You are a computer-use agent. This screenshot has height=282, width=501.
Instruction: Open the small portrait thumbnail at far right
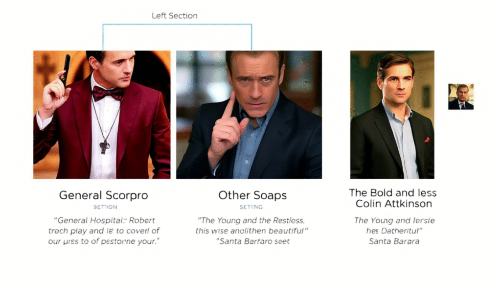click(x=461, y=96)
